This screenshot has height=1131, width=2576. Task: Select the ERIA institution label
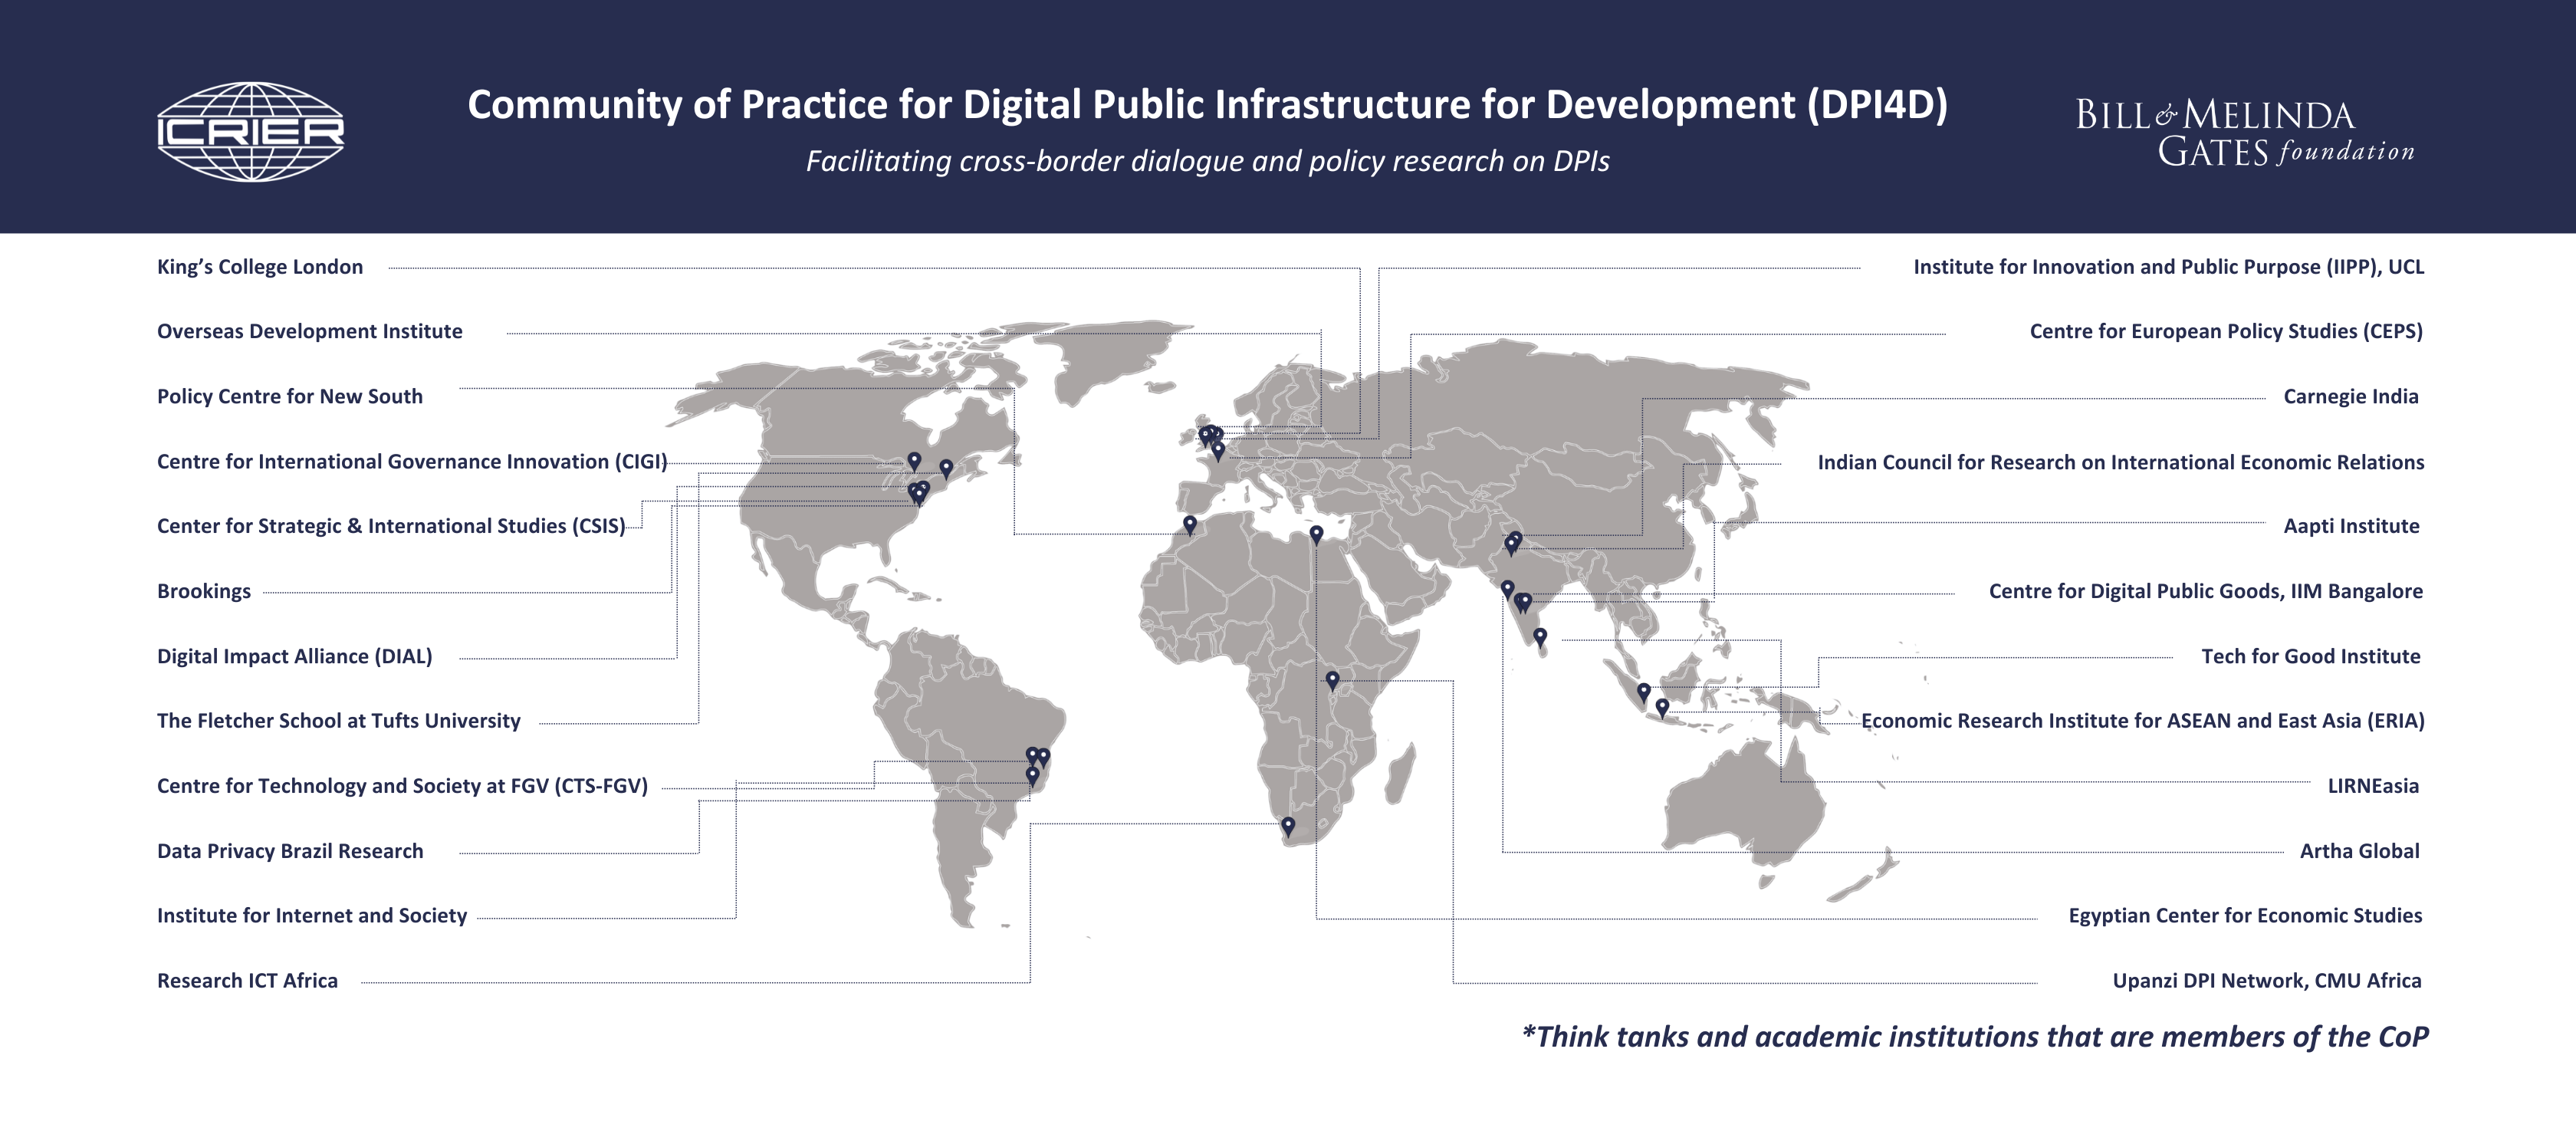tap(2143, 721)
